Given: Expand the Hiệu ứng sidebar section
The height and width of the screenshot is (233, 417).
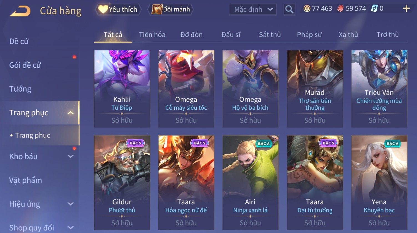Looking at the screenshot, I should pyautogui.click(x=71, y=204).
